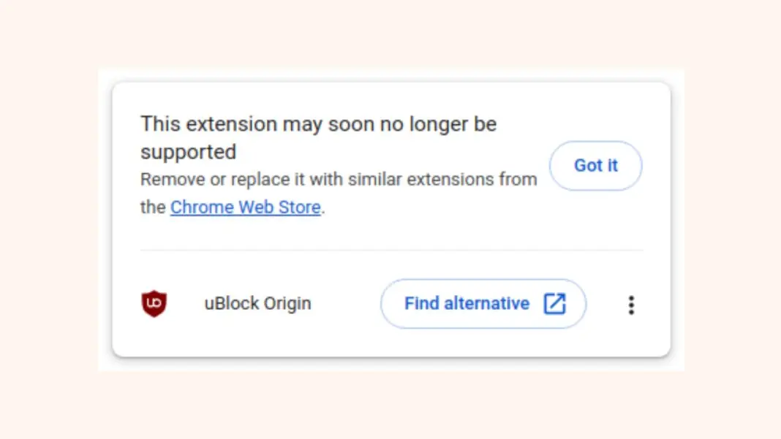The image size is (781, 439).
Task: Show more actions for uBlock Origin
Action: point(631,305)
